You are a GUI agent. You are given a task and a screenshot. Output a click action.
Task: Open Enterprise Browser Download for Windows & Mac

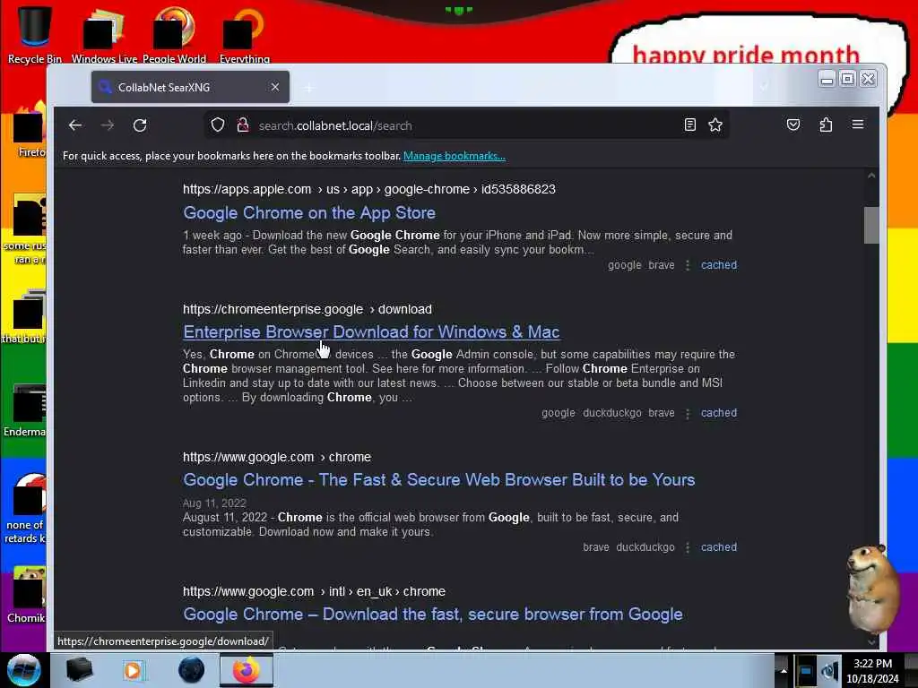pos(371,332)
